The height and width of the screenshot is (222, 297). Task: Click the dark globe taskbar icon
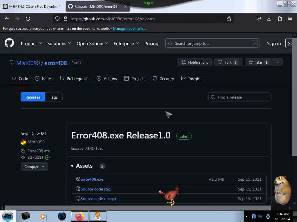click(x=62, y=216)
